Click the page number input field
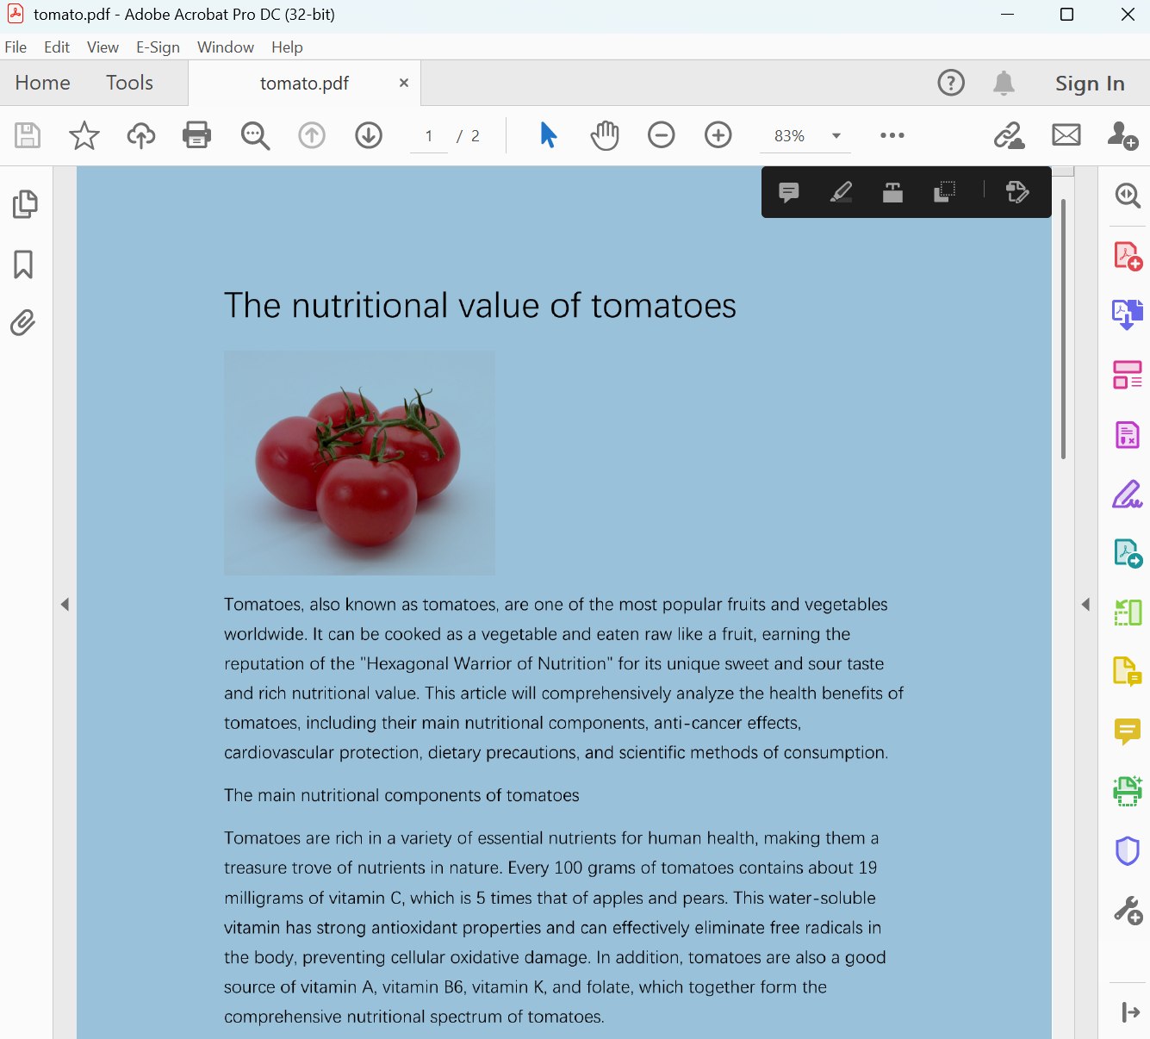 [x=428, y=135]
